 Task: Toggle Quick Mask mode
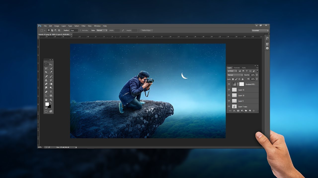coord(46,111)
